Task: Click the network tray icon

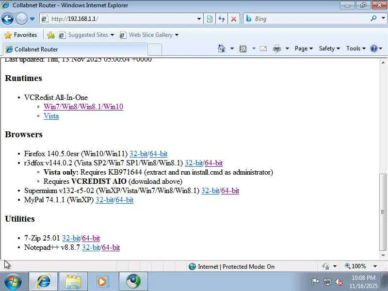Action: tap(327, 282)
